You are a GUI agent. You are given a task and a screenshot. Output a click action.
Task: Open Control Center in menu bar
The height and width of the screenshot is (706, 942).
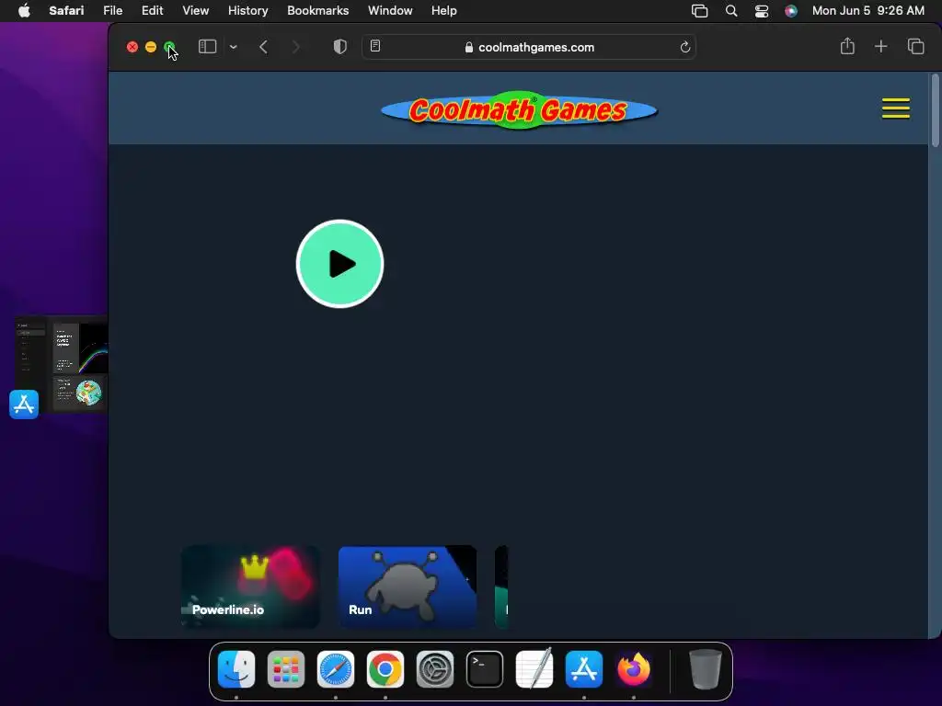coord(761,11)
